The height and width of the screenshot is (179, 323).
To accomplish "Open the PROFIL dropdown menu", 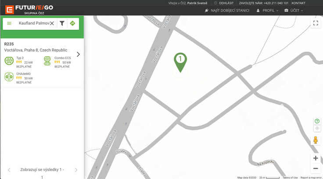I will click(267, 10).
